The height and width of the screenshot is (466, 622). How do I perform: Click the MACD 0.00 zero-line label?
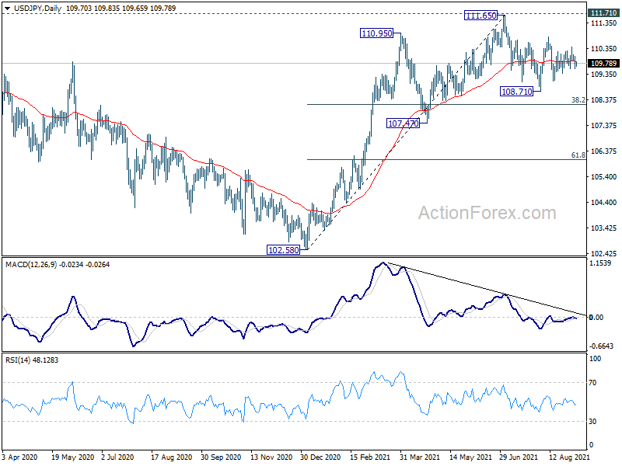596,317
